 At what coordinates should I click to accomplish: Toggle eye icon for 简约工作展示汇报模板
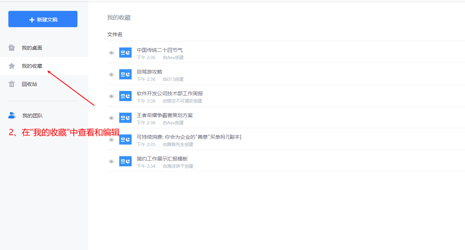pyautogui.click(x=112, y=162)
